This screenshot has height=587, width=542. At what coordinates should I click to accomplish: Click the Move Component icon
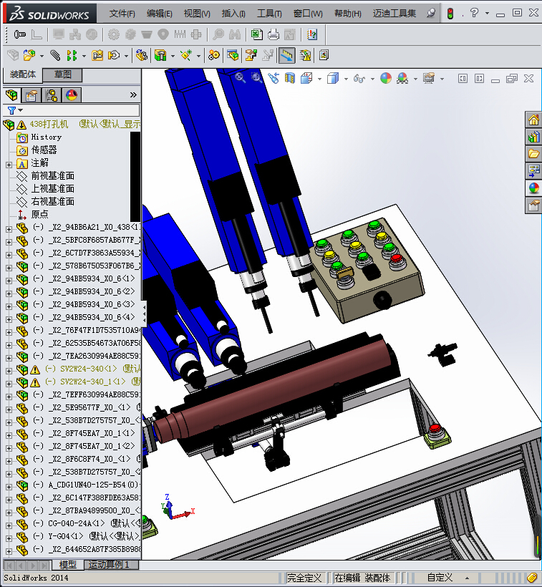(x=113, y=55)
